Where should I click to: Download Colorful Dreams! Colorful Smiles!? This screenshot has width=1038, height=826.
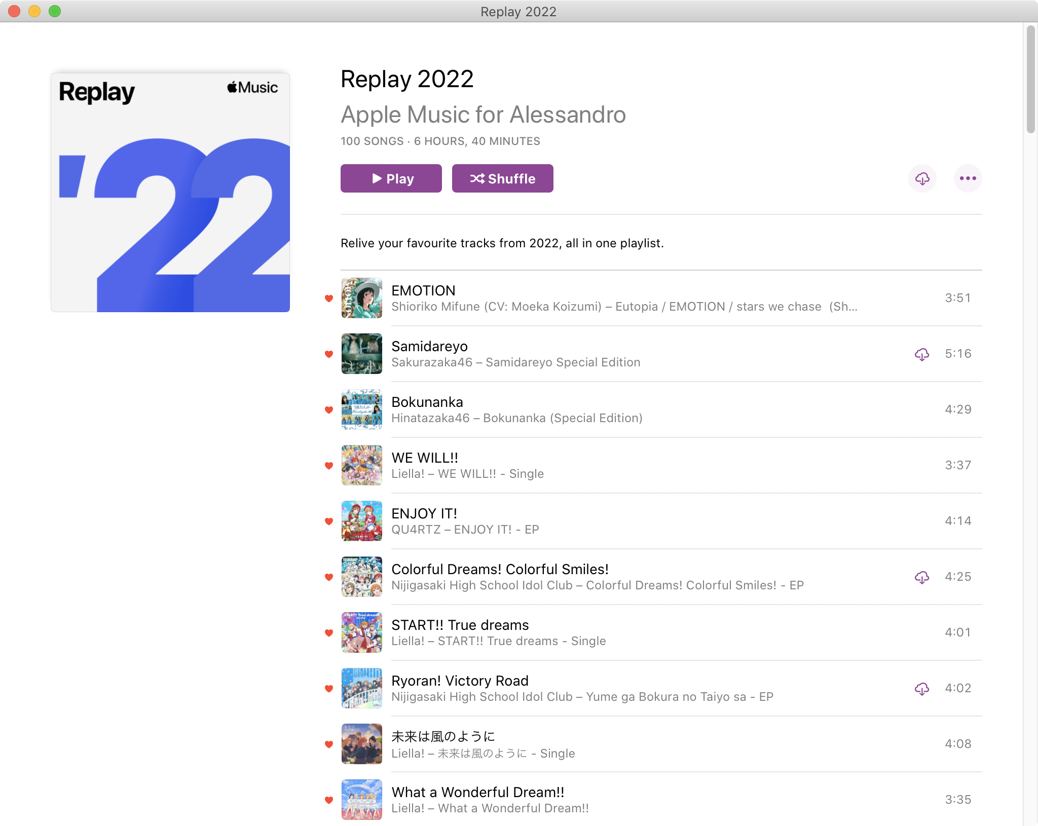coord(921,577)
